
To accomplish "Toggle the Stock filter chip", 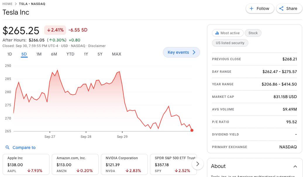I will pyautogui.click(x=253, y=33).
